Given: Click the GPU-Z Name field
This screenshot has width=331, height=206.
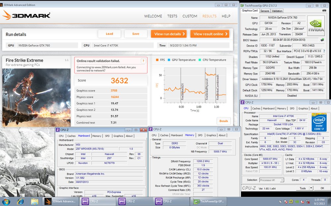Looking at the screenshot, I should pyautogui.click(x=283, y=18).
